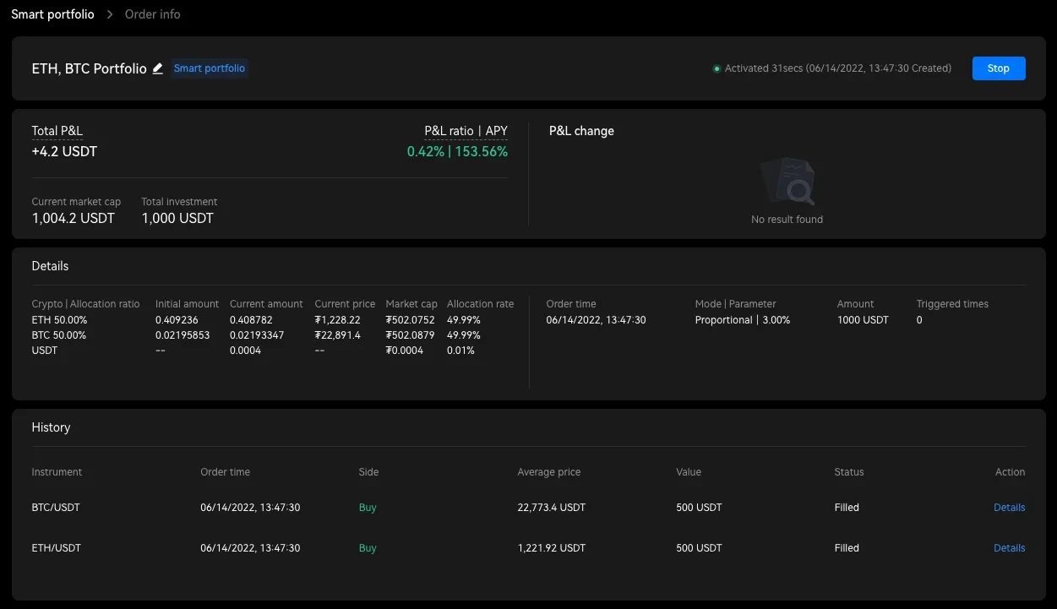Click the USDT allocation rate 0.01%
This screenshot has width=1057, height=609.
pyautogui.click(x=461, y=351)
